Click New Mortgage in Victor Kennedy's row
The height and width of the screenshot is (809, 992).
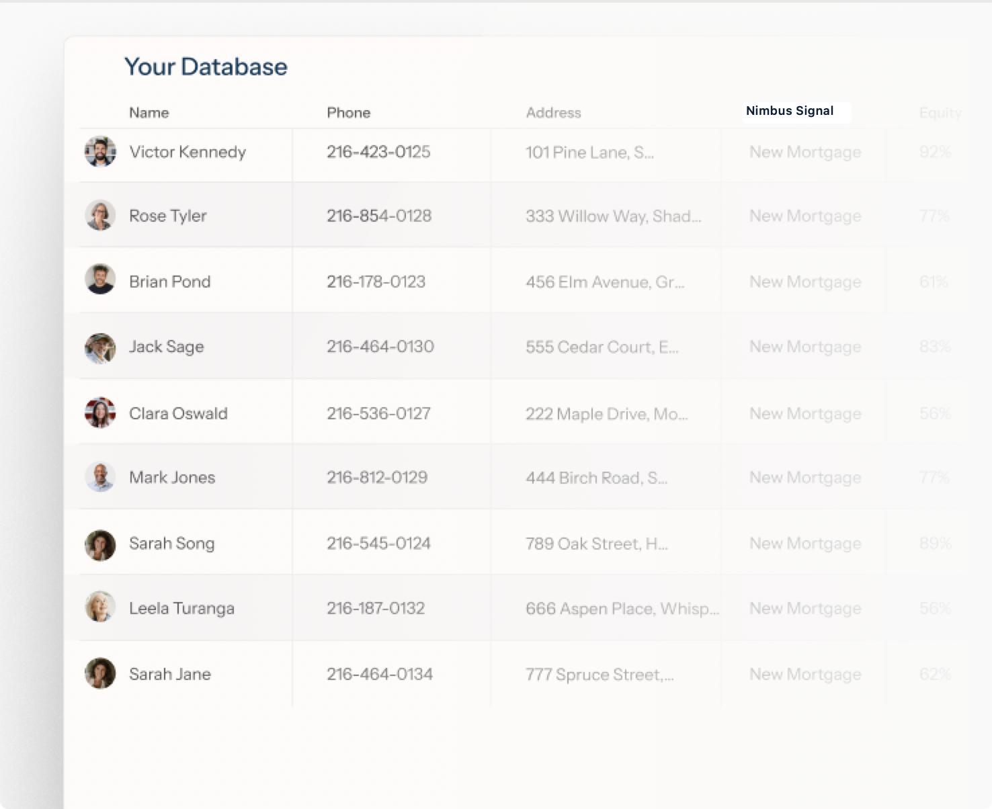[x=805, y=153]
